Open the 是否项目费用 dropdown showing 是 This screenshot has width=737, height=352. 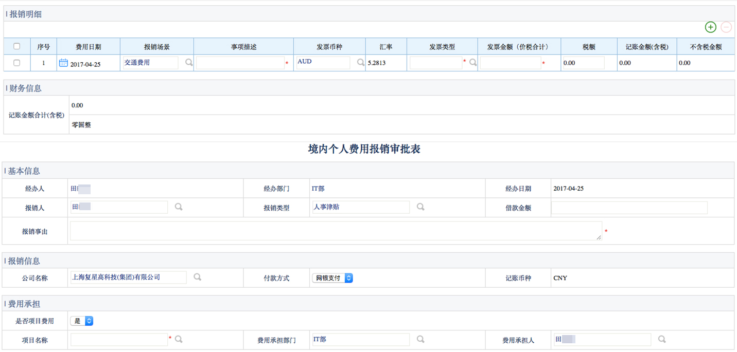82,321
